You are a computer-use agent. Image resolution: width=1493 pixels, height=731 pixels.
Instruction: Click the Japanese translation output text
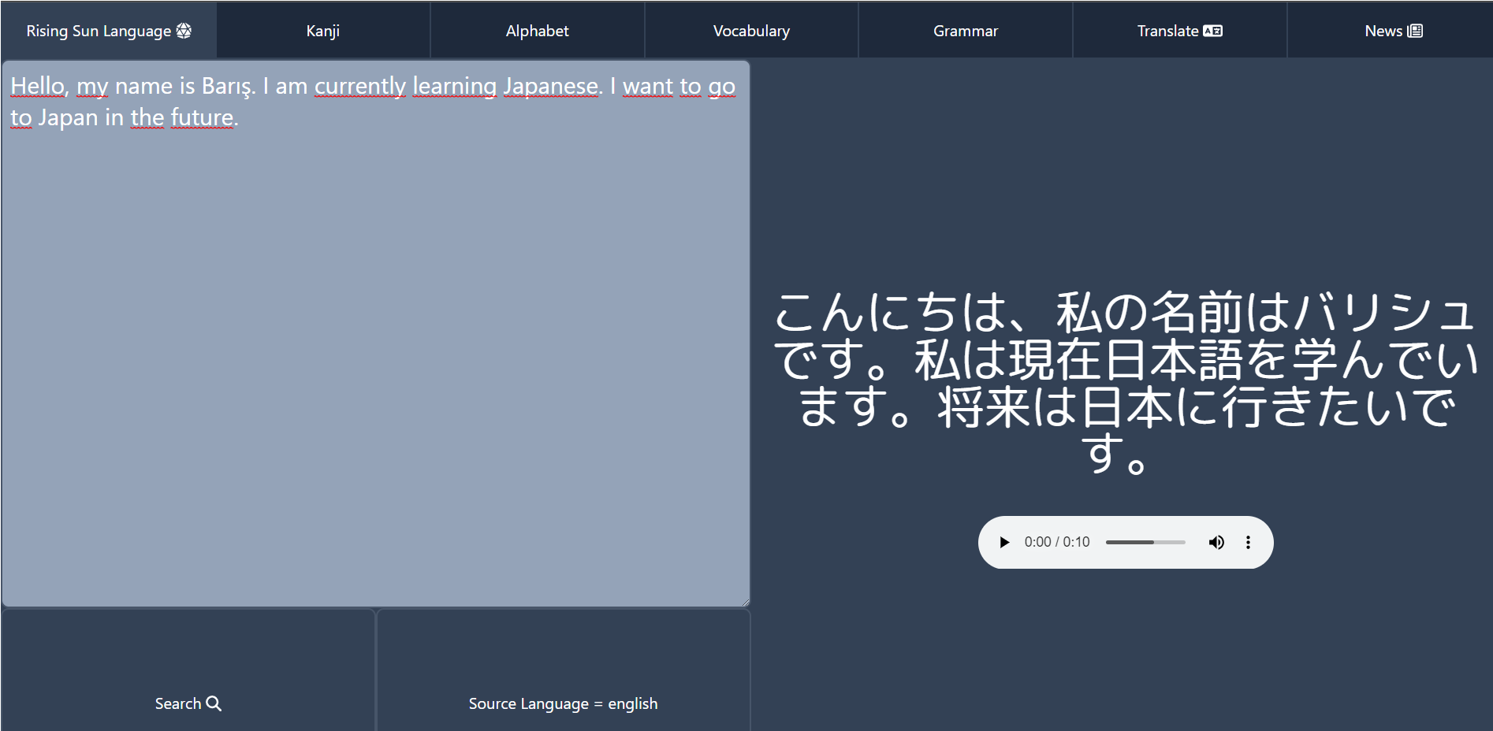point(1125,381)
